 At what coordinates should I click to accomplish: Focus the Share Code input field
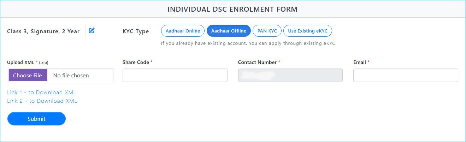[x=175, y=75]
